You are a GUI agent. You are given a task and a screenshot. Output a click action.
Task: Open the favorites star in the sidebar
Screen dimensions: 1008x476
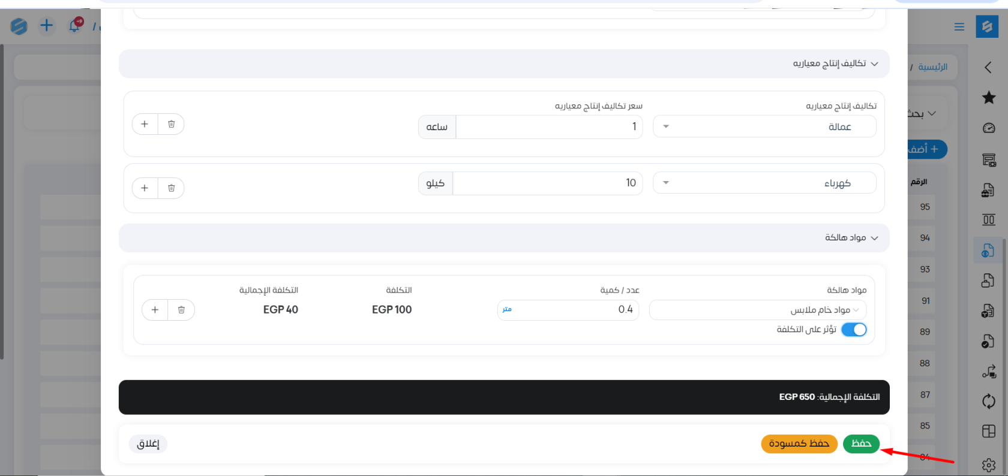pyautogui.click(x=989, y=98)
